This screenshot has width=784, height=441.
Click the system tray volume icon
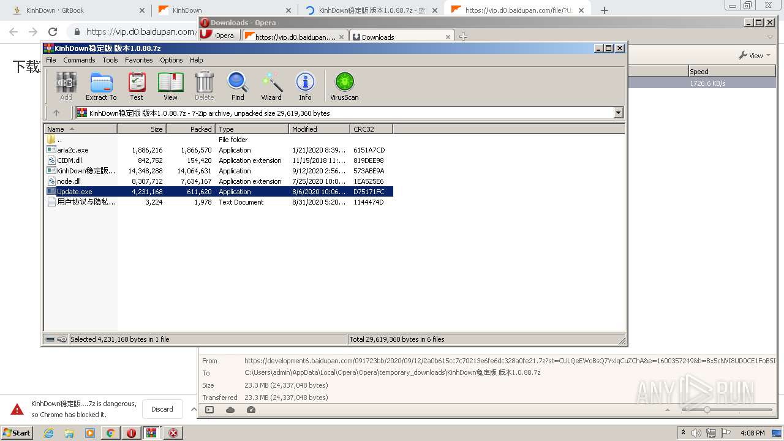click(696, 433)
